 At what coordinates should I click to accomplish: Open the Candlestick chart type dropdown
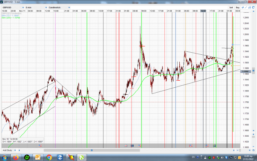click(59, 7)
